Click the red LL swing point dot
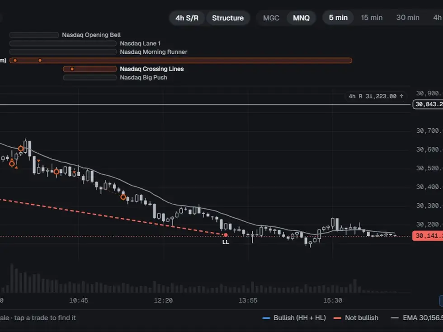This screenshot has width=443, height=332. click(x=226, y=235)
